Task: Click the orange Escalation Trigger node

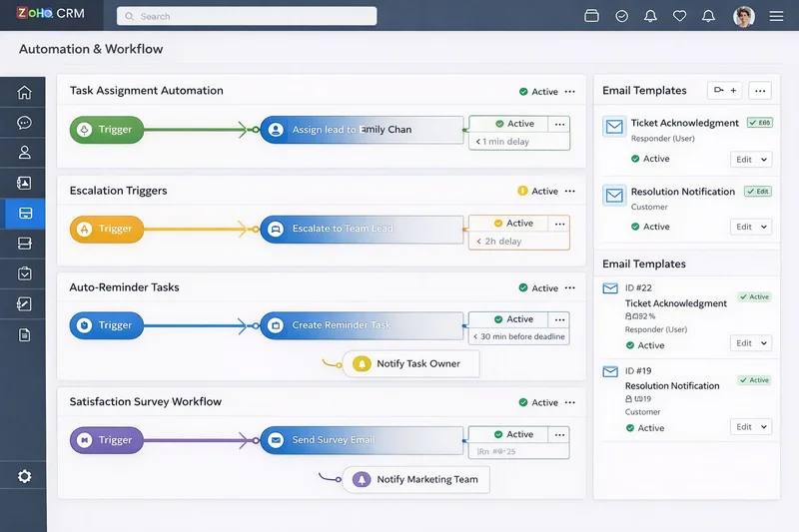Action: [107, 229]
